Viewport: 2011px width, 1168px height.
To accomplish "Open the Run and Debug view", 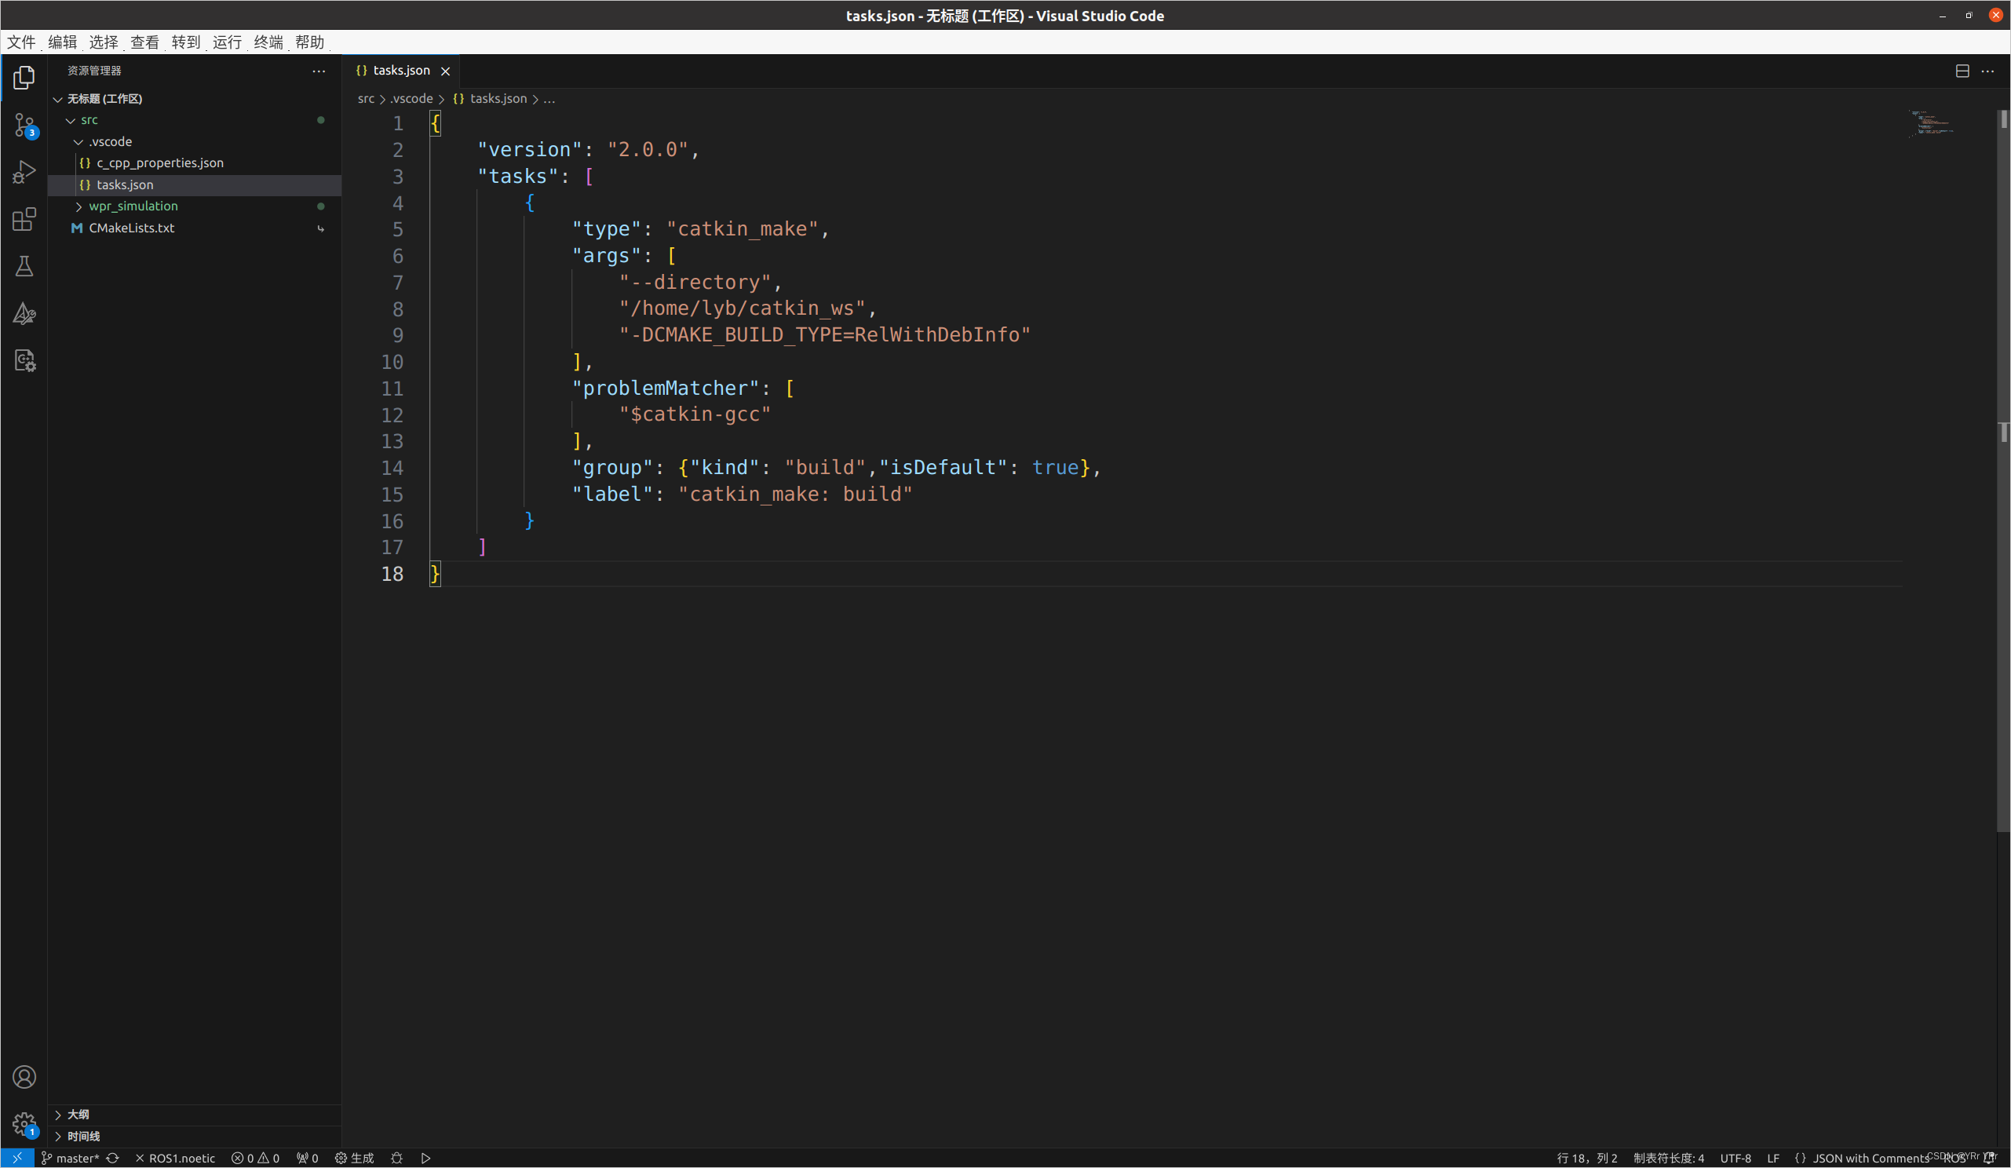I will (24, 172).
